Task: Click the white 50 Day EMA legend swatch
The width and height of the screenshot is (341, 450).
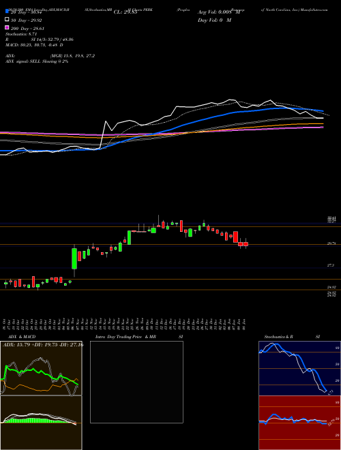Action: (x=7, y=20)
